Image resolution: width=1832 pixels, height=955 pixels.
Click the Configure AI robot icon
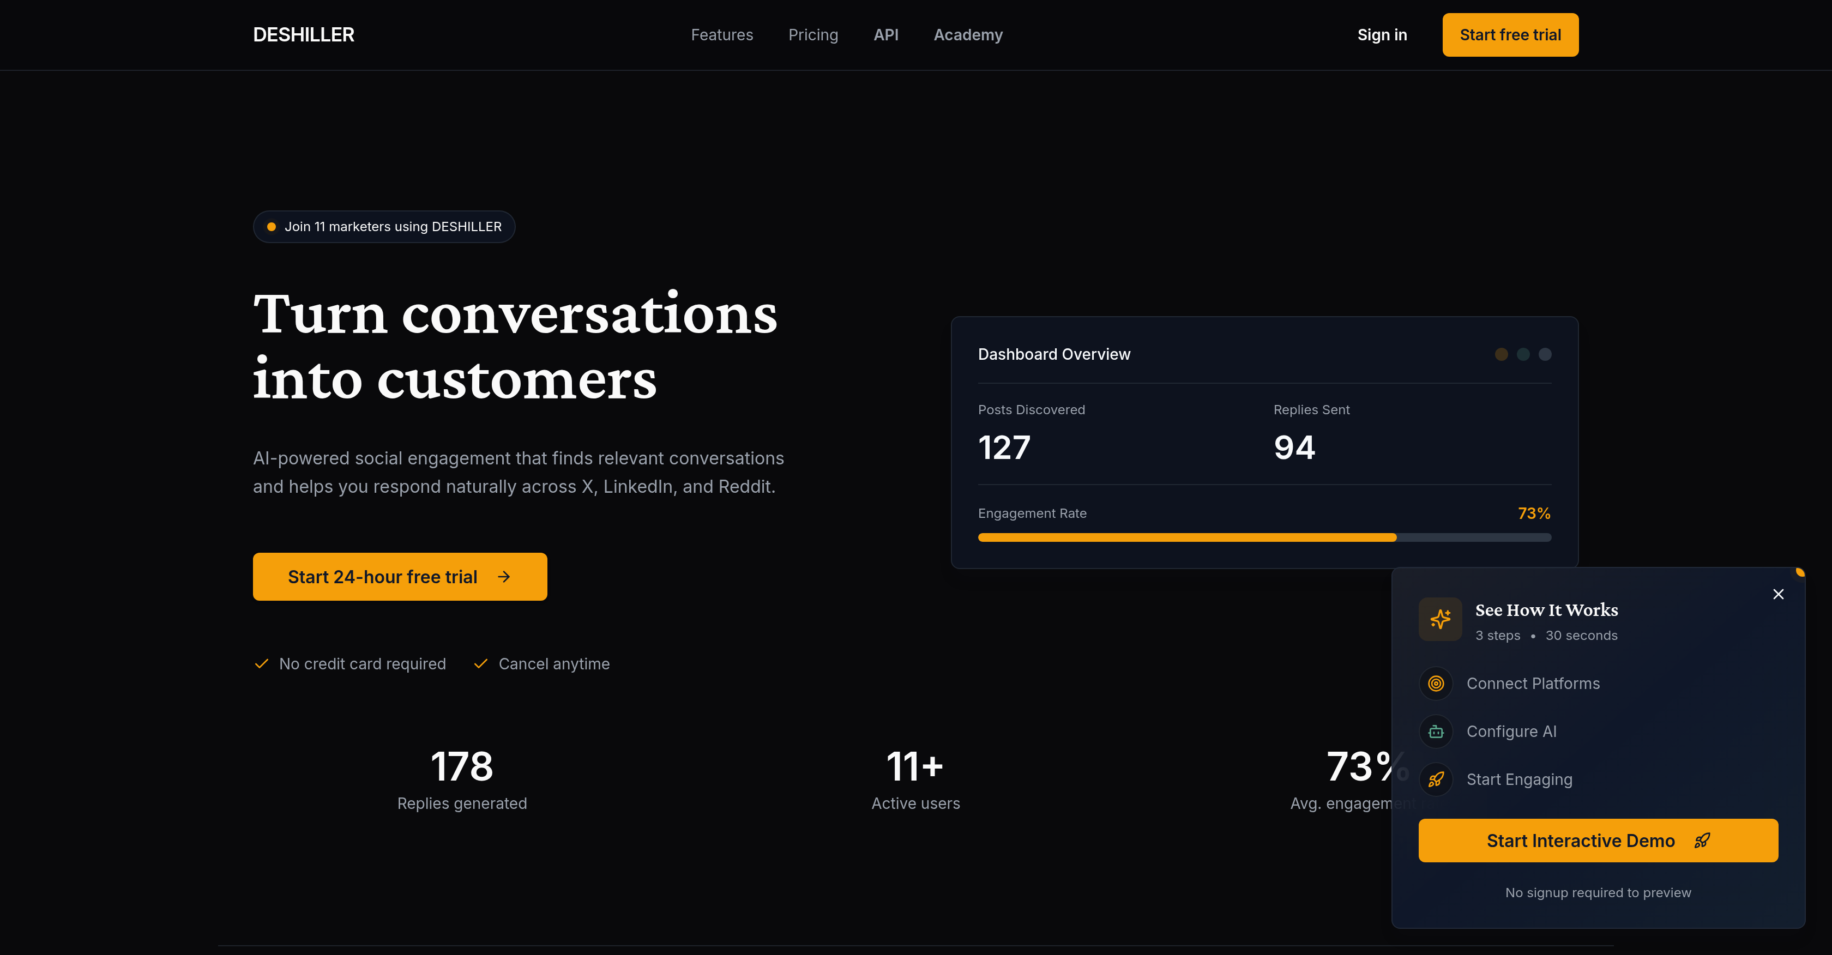coord(1436,731)
